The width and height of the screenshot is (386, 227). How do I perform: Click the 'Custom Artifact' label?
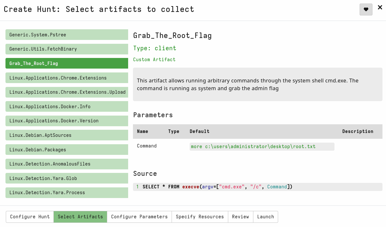(x=154, y=60)
